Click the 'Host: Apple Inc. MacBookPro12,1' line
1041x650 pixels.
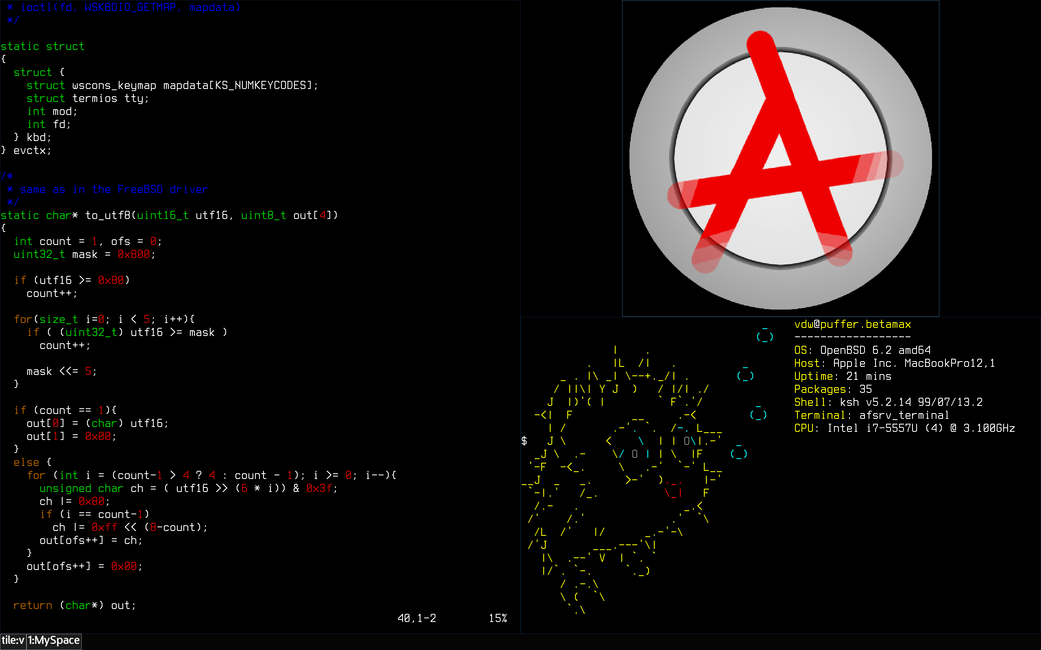[895, 363]
